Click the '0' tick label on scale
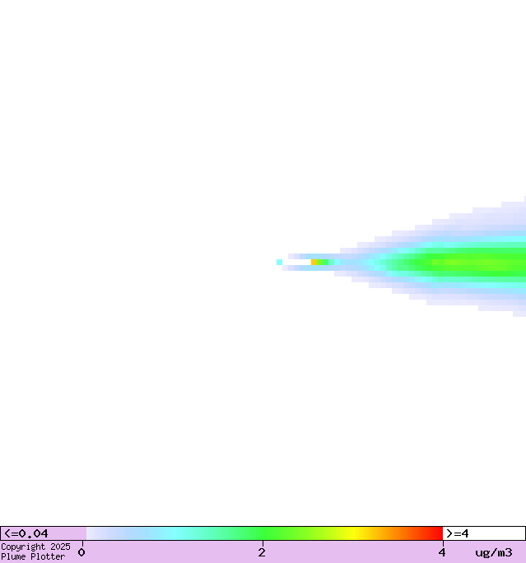Image resolution: width=526 pixels, height=563 pixels. pos(81,552)
